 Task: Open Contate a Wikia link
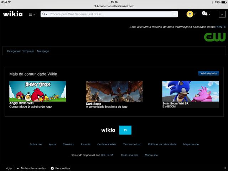(107, 144)
